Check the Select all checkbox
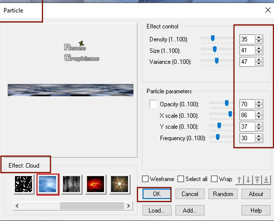The height and width of the screenshot is (221, 274). coord(180,179)
